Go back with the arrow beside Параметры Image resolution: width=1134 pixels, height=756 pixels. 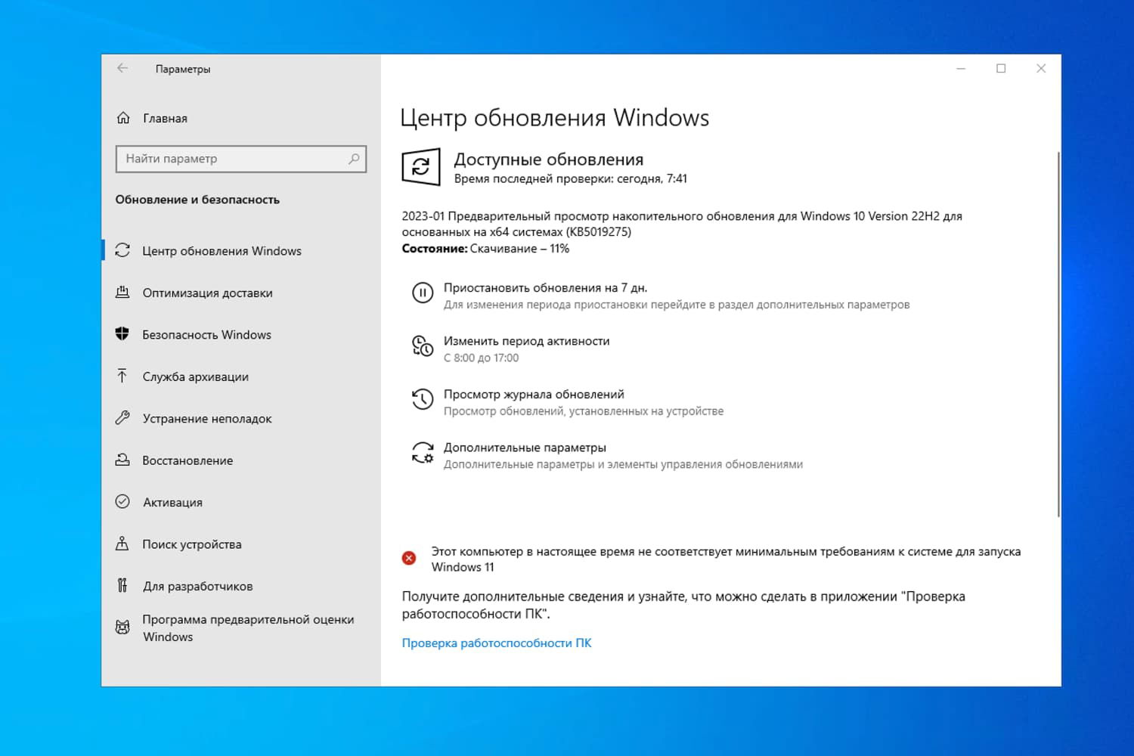click(122, 69)
